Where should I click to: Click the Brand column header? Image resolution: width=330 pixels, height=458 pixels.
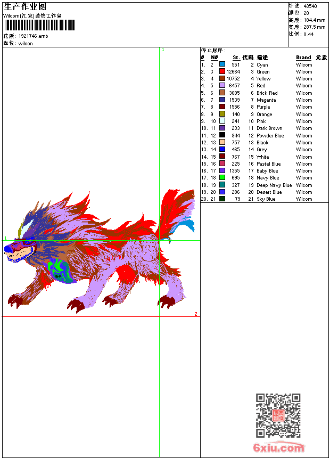(303, 58)
